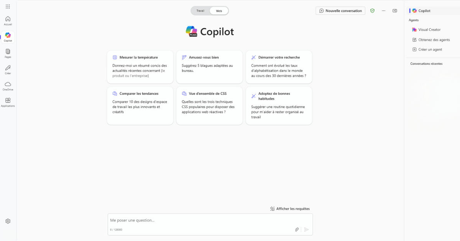
Task: Open the app launcher grid icon
Action: pos(8,7)
